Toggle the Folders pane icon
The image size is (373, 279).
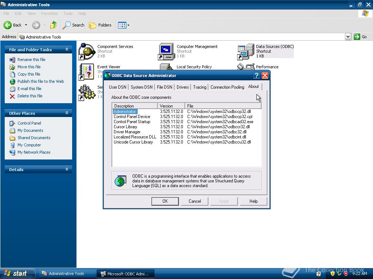coord(93,25)
